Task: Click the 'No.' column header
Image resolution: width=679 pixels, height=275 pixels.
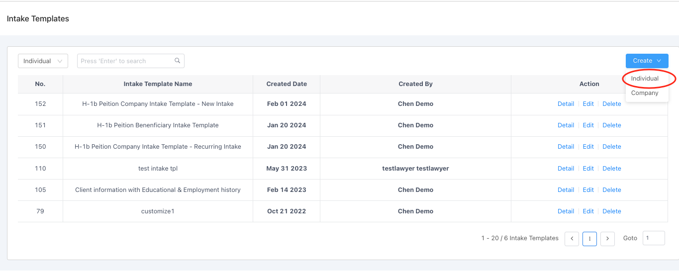Action: [40, 84]
